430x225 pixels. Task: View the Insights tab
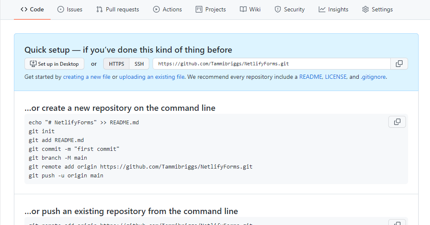[333, 9]
